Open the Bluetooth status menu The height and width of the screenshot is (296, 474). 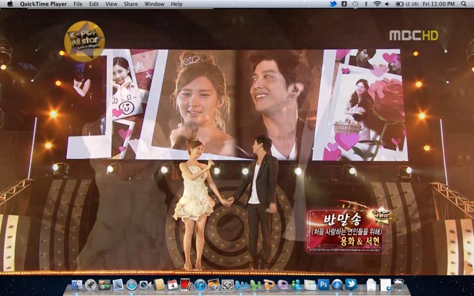click(x=366, y=4)
